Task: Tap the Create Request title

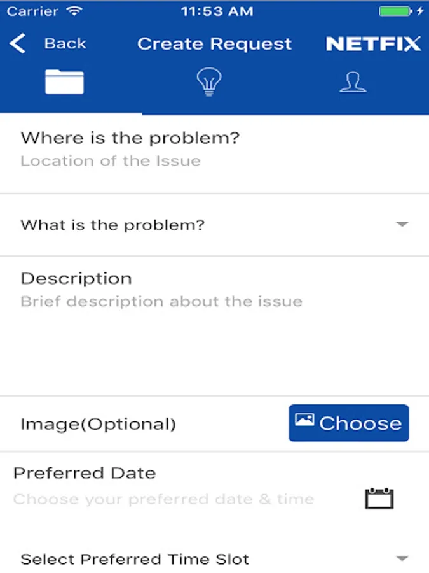Action: click(x=215, y=44)
